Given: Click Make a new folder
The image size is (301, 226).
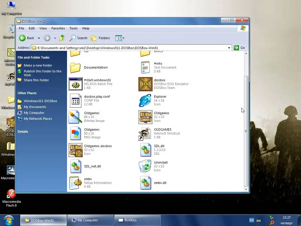Looking at the screenshot, I should pos(38,65).
